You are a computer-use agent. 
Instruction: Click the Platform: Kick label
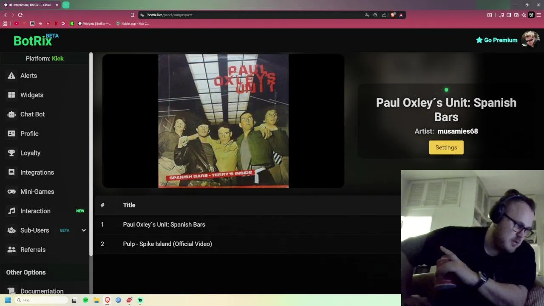[x=45, y=58]
